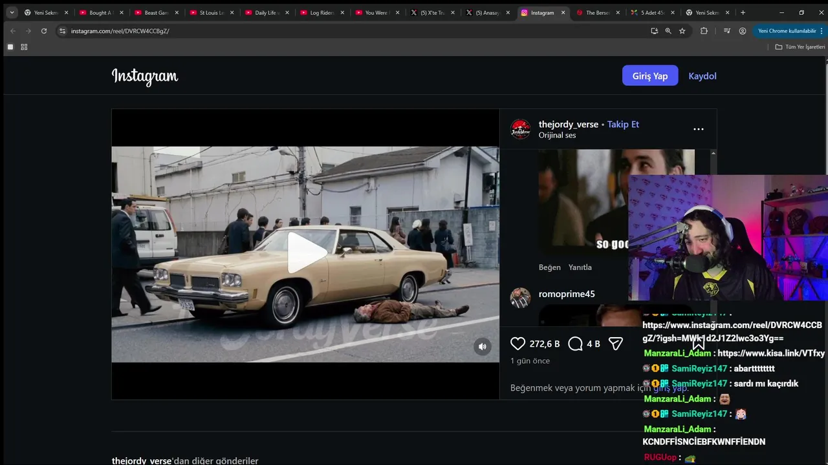Click the '1 gün önce' timestamp
Image resolution: width=828 pixels, height=465 pixels.
point(530,360)
